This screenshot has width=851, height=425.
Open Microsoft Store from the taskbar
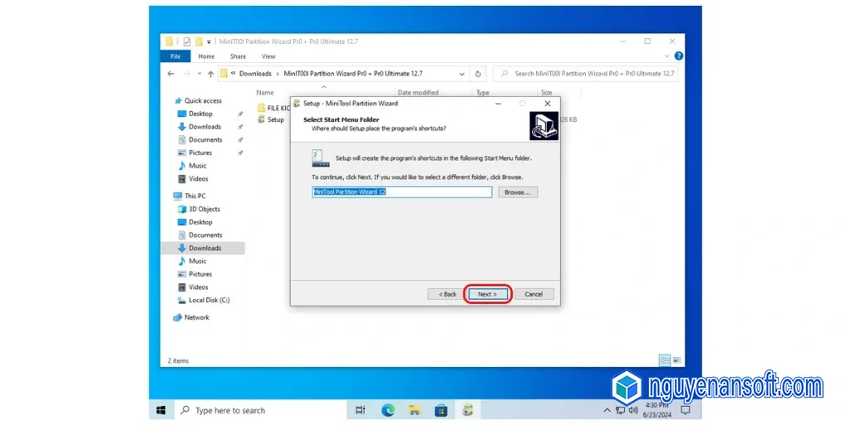pyautogui.click(x=441, y=410)
